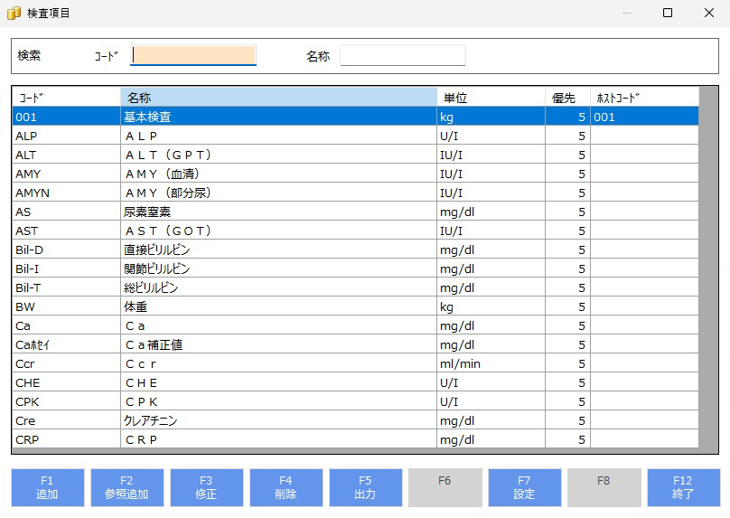Click F12 終了 to exit
Viewport: 730px width, 518px height.
(x=684, y=487)
